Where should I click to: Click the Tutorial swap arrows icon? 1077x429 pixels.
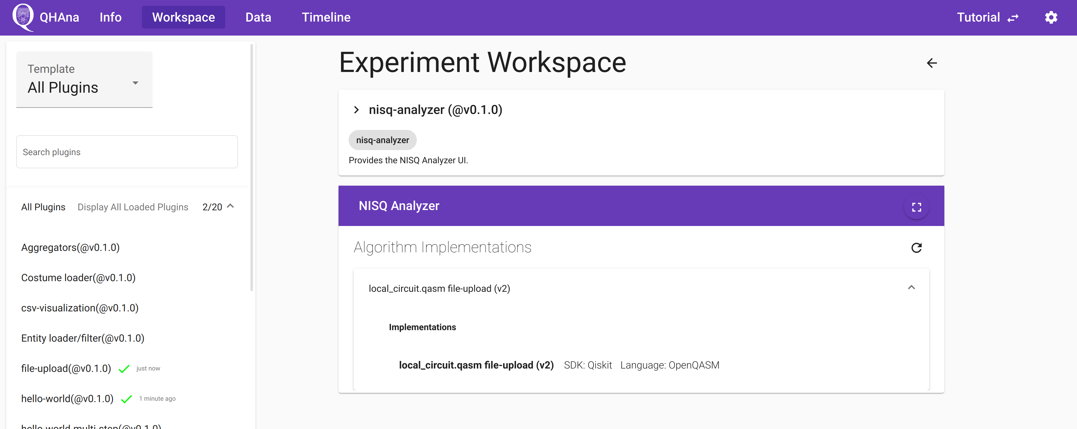1012,18
